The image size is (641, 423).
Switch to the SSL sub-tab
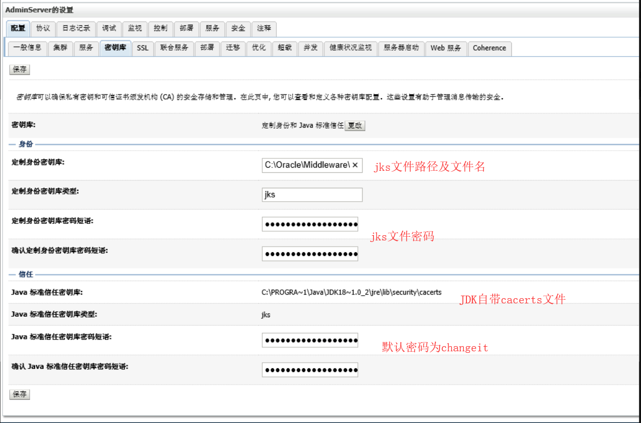coord(143,48)
